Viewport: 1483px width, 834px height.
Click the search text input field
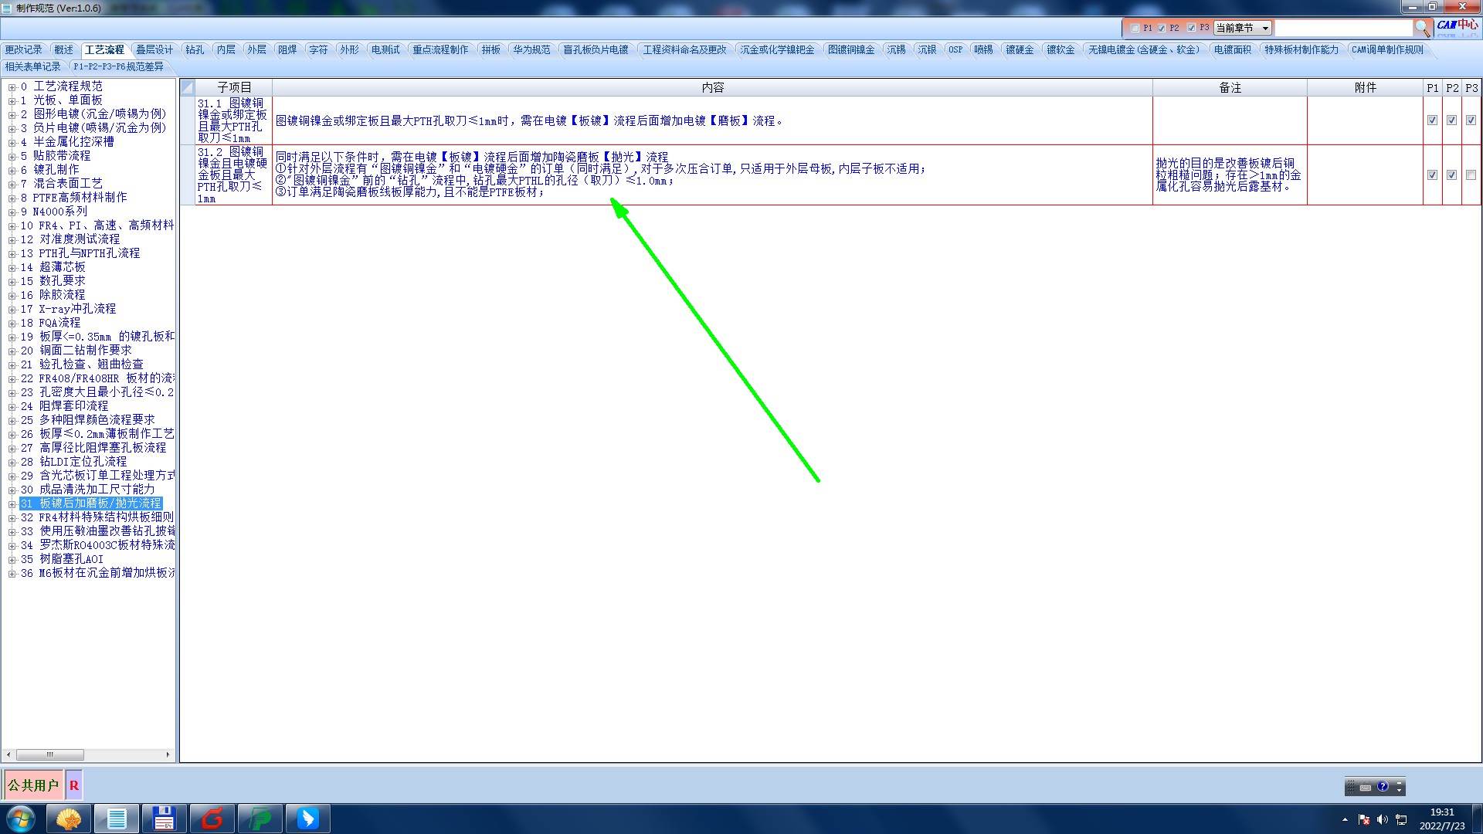click(1342, 28)
